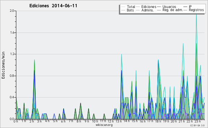This screenshot has width=208, height=128.
Task: Select the 'IP' legend entry
Action: point(190,7)
